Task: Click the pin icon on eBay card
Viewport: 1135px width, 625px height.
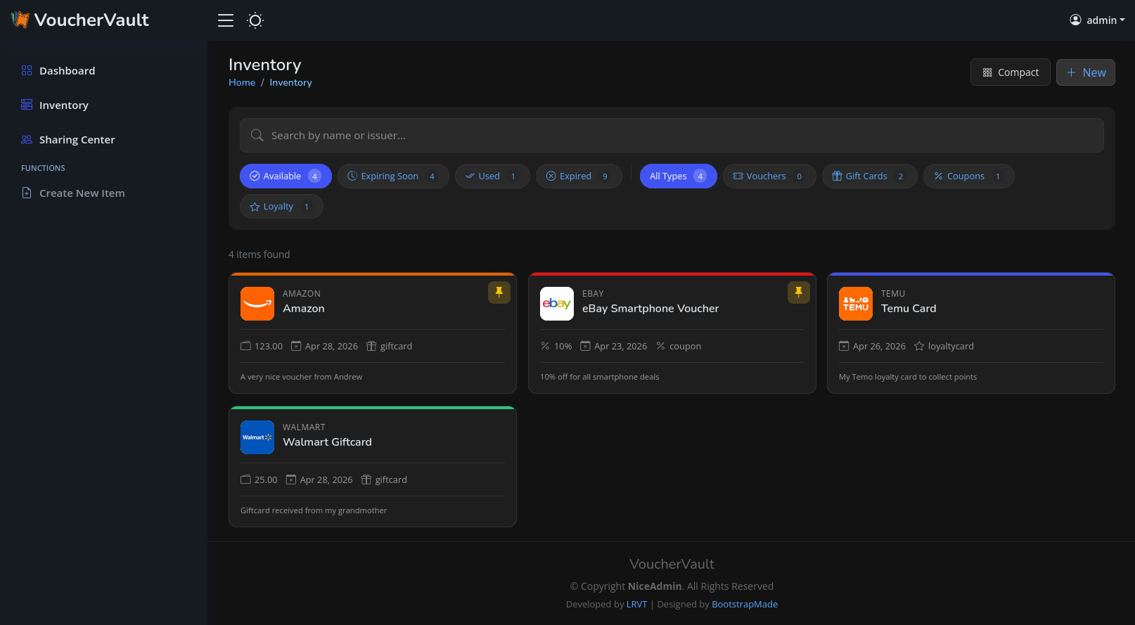Action: pyautogui.click(x=799, y=292)
